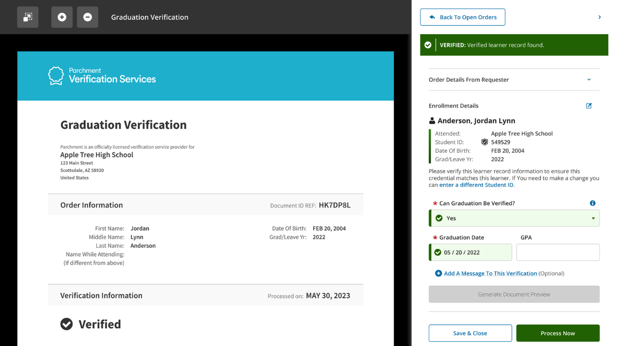The image size is (617, 346).
Task: Click the Parchment ribbon logo
Action: coord(56,76)
